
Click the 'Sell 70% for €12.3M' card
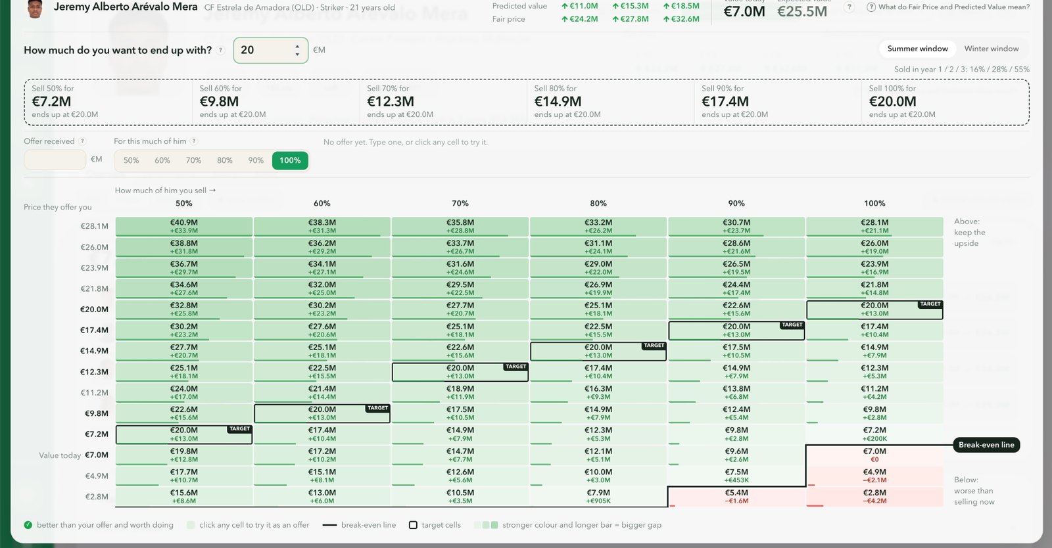[x=444, y=102]
